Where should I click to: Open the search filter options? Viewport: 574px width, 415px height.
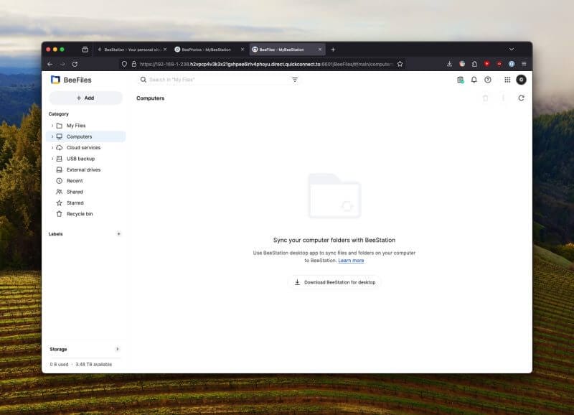(x=295, y=80)
